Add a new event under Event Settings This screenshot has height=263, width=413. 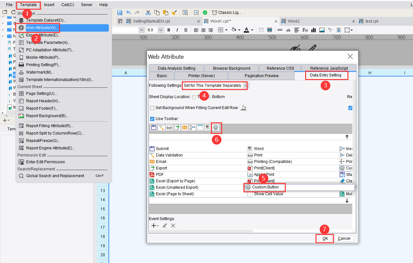tap(153, 226)
